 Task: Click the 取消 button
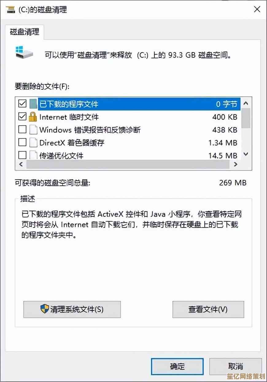point(236,366)
